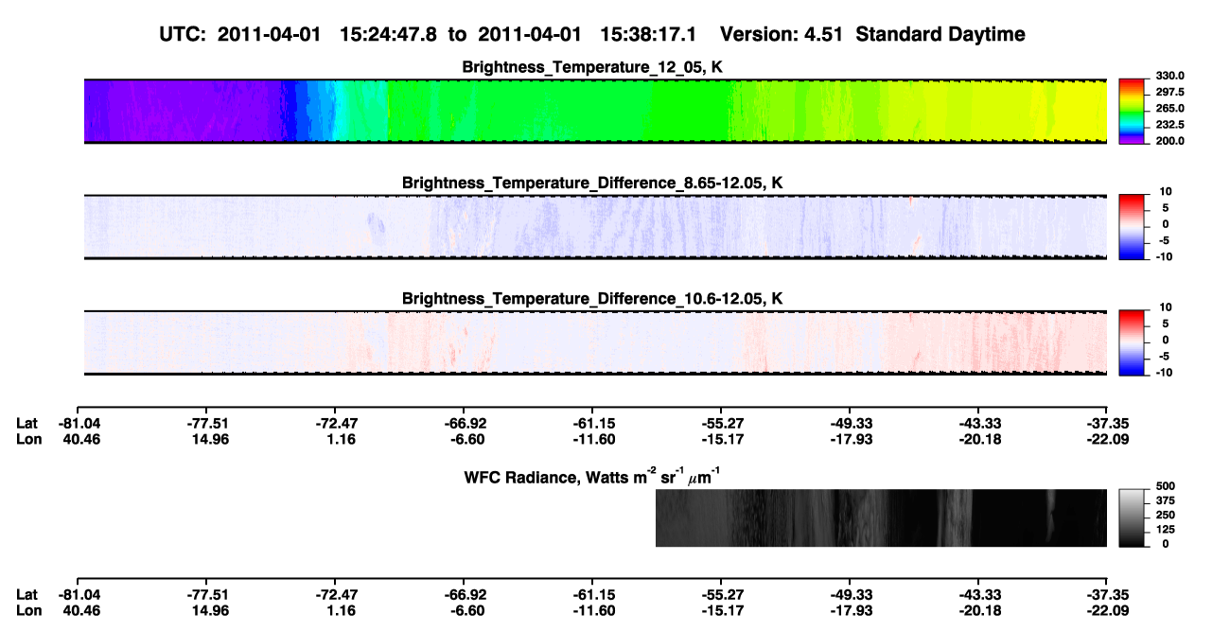Click the WFC Radiance grayscale image strip
1230x631 pixels.
[x=881, y=518]
